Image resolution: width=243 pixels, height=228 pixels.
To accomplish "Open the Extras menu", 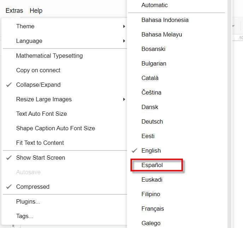I will [x=14, y=11].
